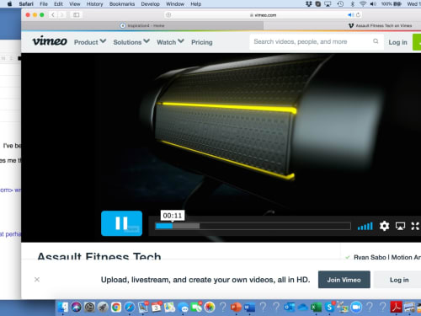Expand the Product dropdown menu
The image size is (421, 316).
click(x=90, y=42)
